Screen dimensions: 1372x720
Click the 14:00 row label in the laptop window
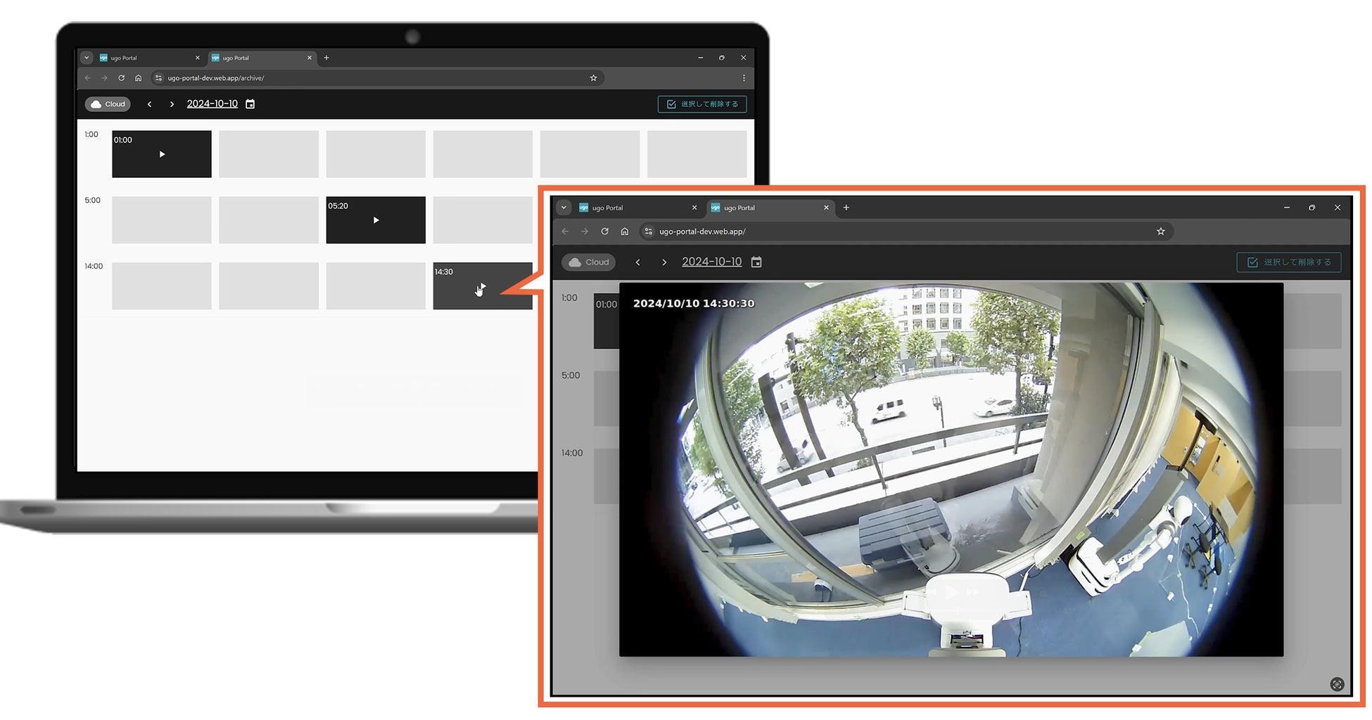(94, 266)
